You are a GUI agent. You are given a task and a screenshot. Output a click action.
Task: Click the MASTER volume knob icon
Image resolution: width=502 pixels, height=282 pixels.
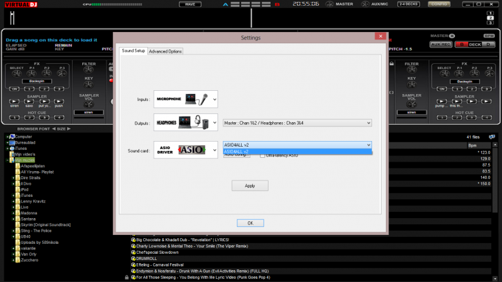click(331, 4)
